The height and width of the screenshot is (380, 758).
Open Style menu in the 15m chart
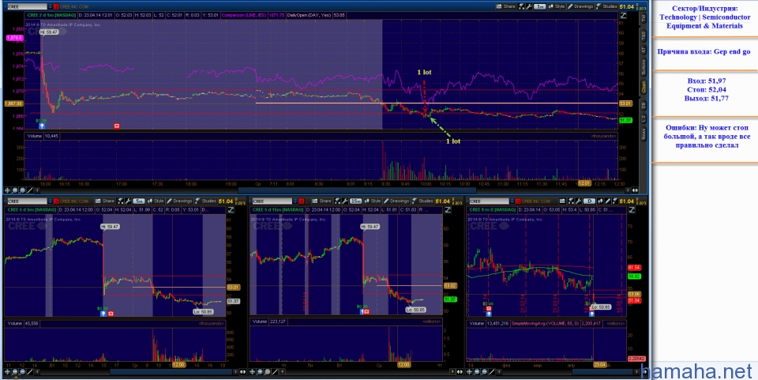click(x=373, y=201)
